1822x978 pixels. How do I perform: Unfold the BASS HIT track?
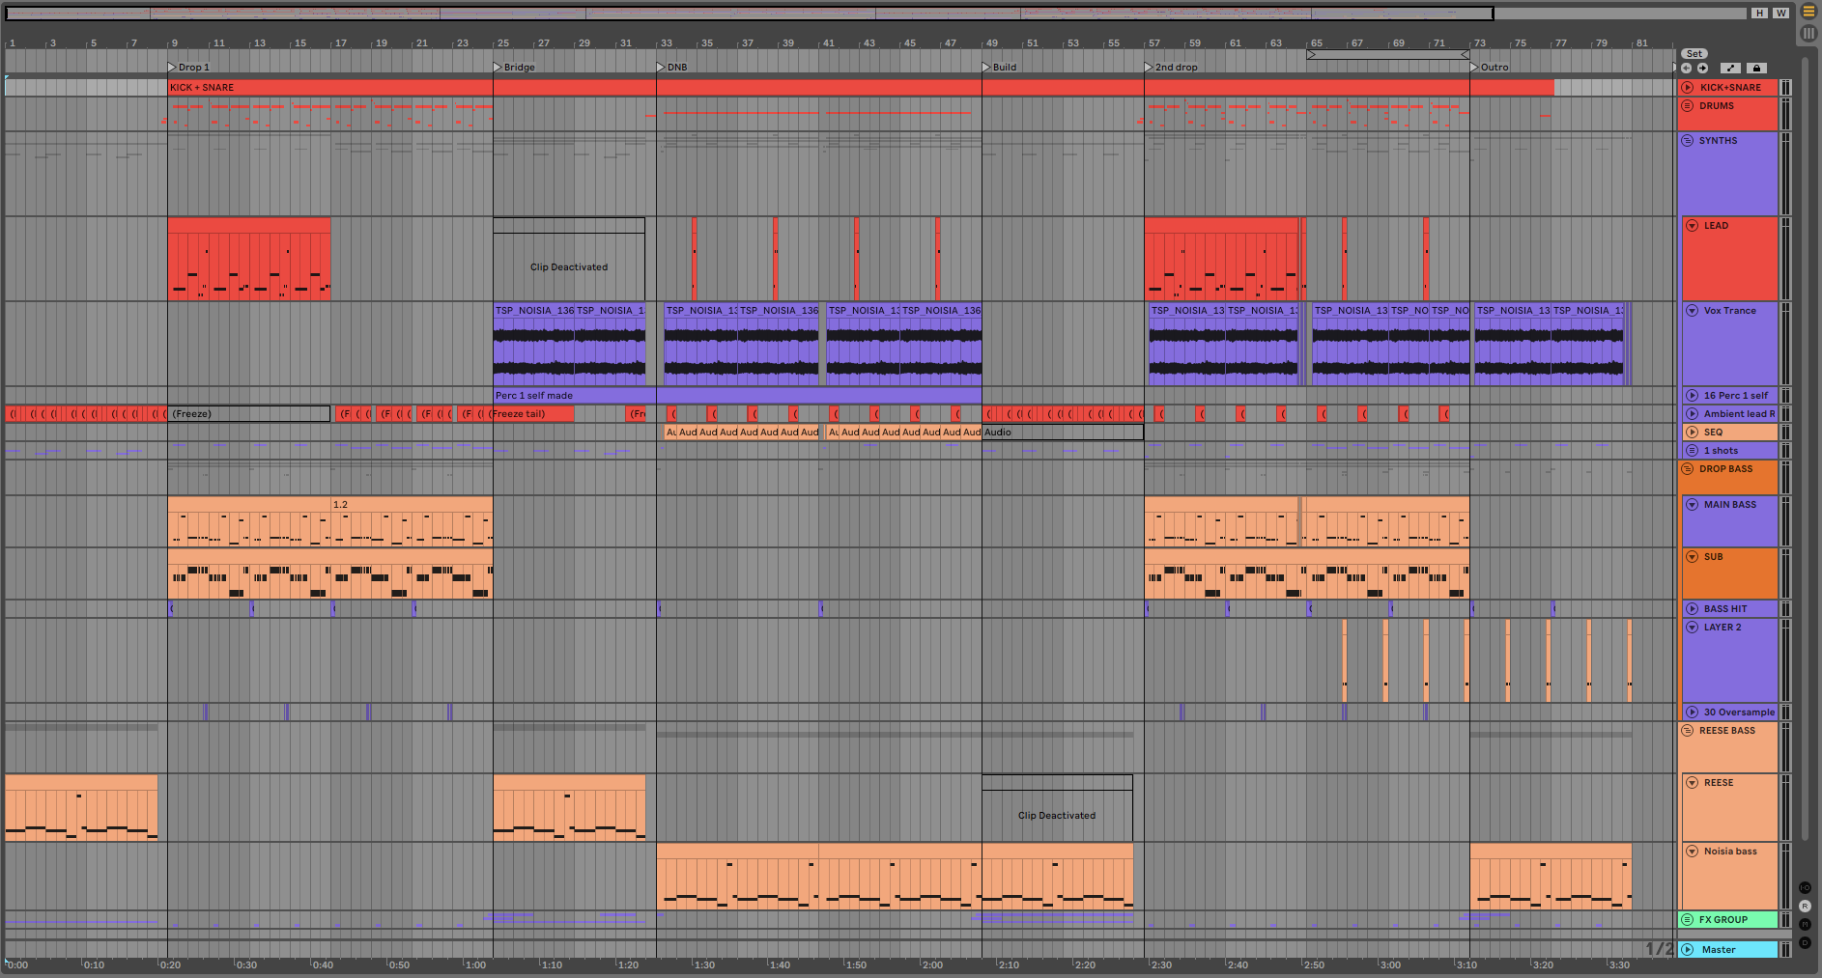(1692, 608)
